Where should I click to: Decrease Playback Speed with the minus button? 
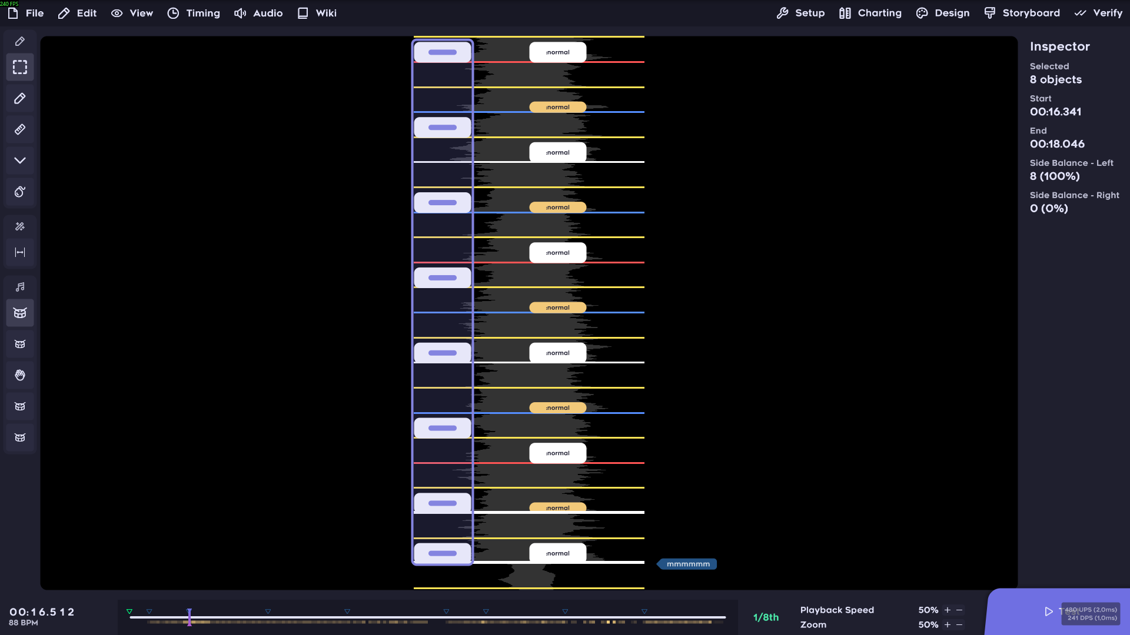[x=959, y=610]
